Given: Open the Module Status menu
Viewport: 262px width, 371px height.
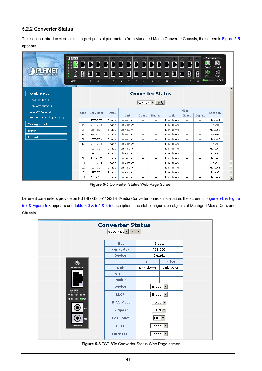Looking at the screenshot, I should click(x=46, y=93).
